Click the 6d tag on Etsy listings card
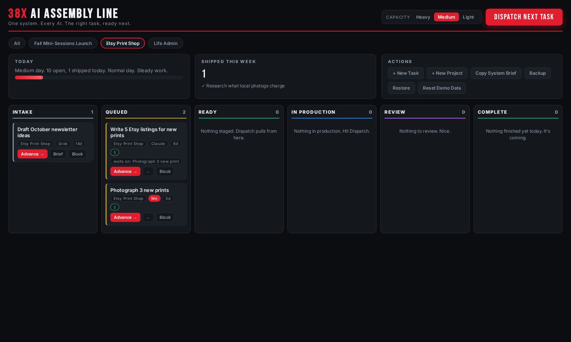 pyautogui.click(x=175, y=144)
